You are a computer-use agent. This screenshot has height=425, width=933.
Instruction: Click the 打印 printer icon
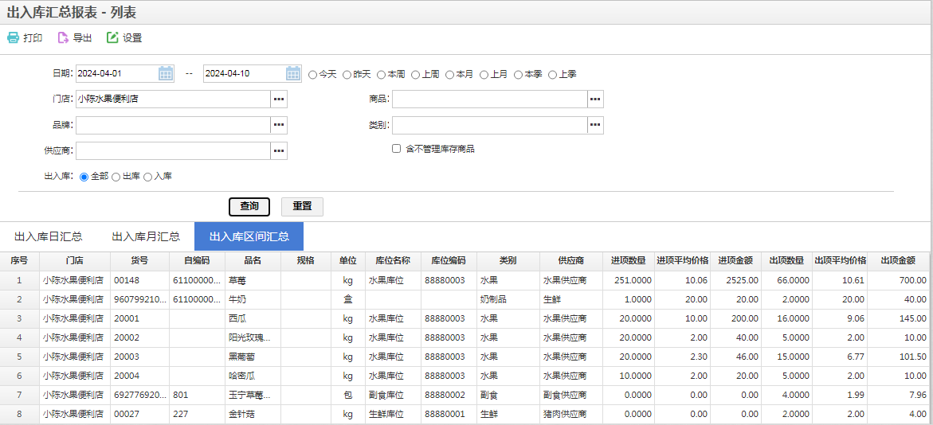click(13, 38)
